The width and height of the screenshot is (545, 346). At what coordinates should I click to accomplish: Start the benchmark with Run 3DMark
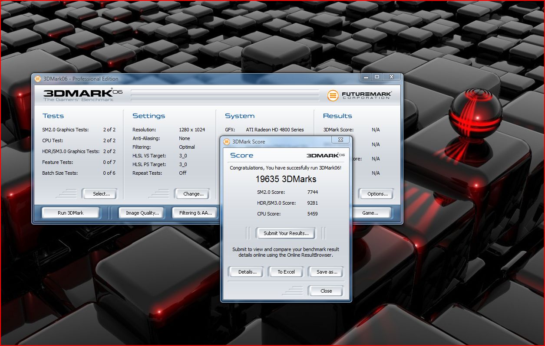click(x=70, y=213)
